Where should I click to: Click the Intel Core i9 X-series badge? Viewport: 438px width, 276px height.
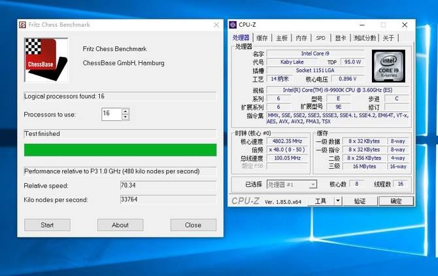[388, 66]
